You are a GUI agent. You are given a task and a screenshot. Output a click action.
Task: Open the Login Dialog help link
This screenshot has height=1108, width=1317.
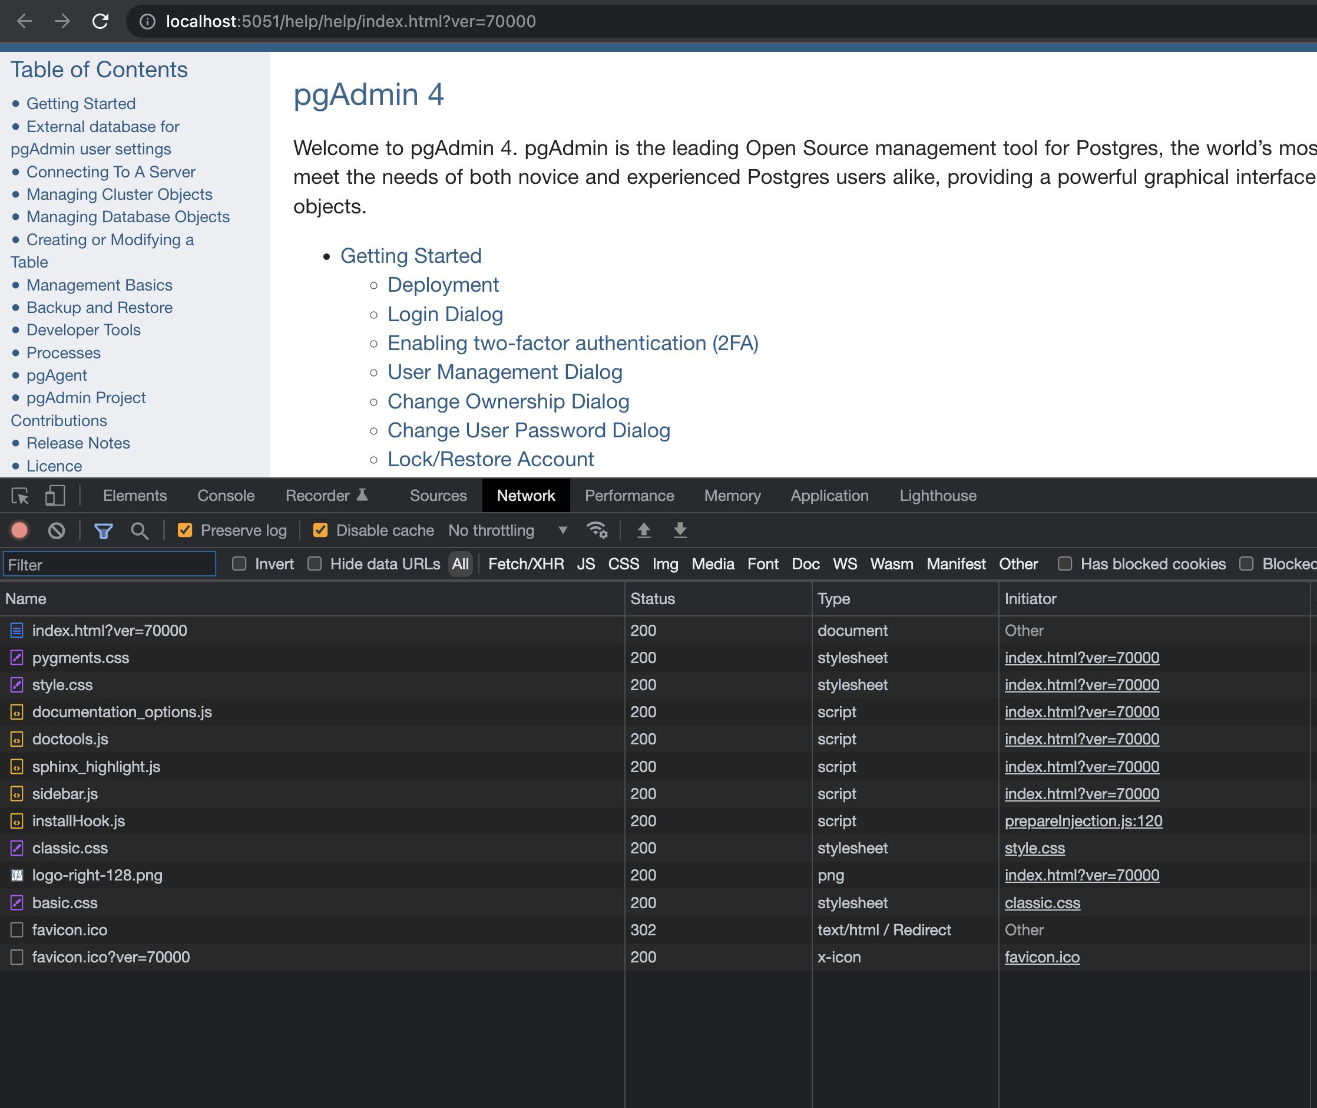pyautogui.click(x=445, y=314)
